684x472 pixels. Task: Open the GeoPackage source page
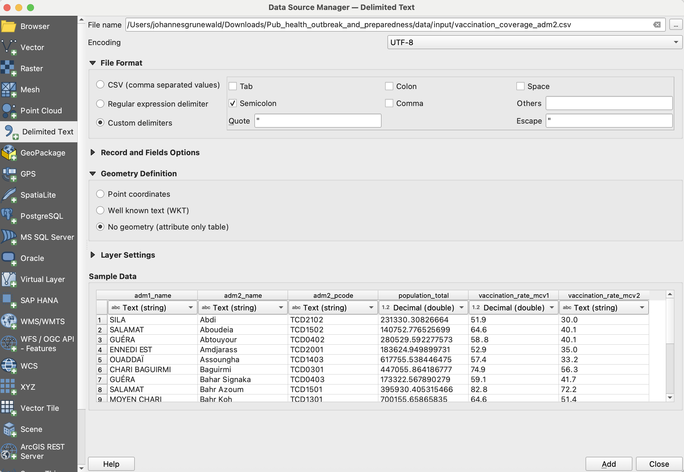42,153
